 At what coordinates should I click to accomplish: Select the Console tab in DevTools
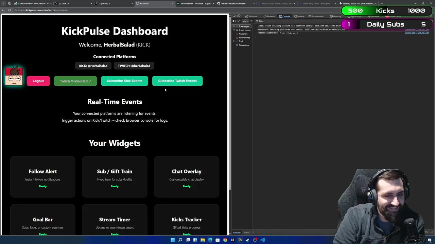coord(284,16)
